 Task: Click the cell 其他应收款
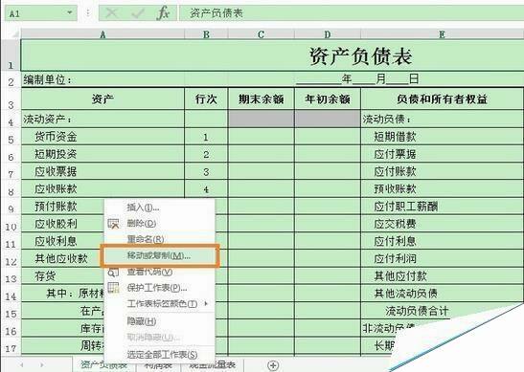(61, 258)
